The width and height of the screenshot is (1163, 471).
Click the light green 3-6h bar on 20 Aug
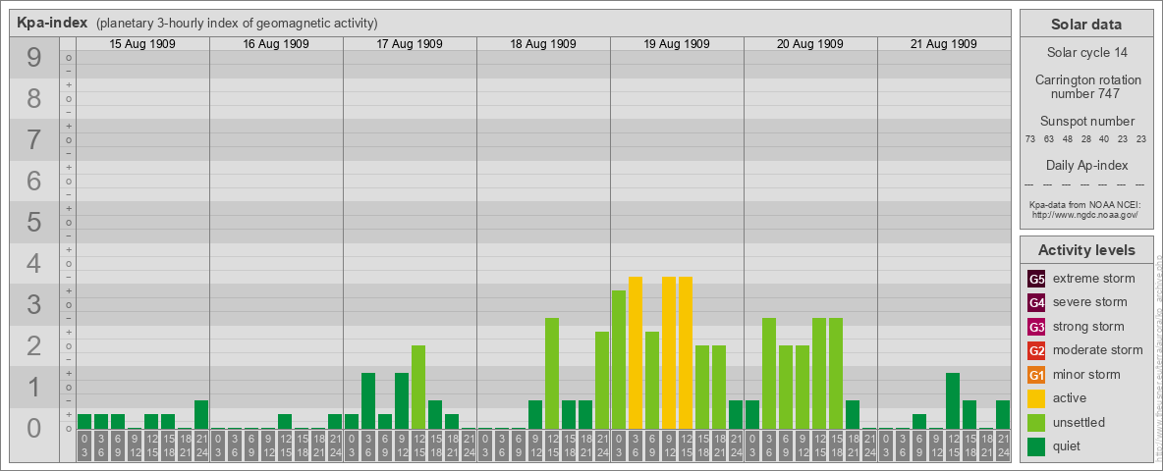click(x=768, y=373)
